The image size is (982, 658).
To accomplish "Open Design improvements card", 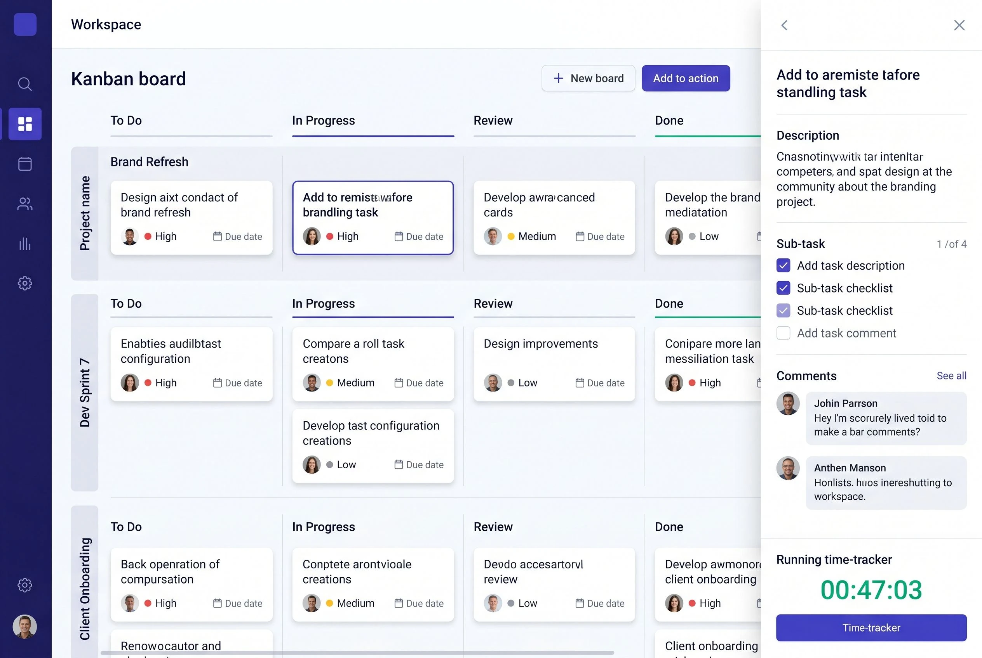I will coord(554,364).
